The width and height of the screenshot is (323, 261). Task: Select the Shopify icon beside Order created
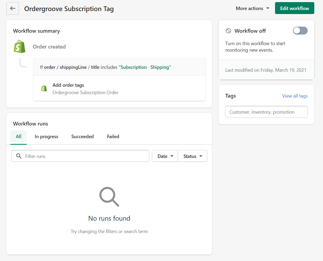[19, 46]
